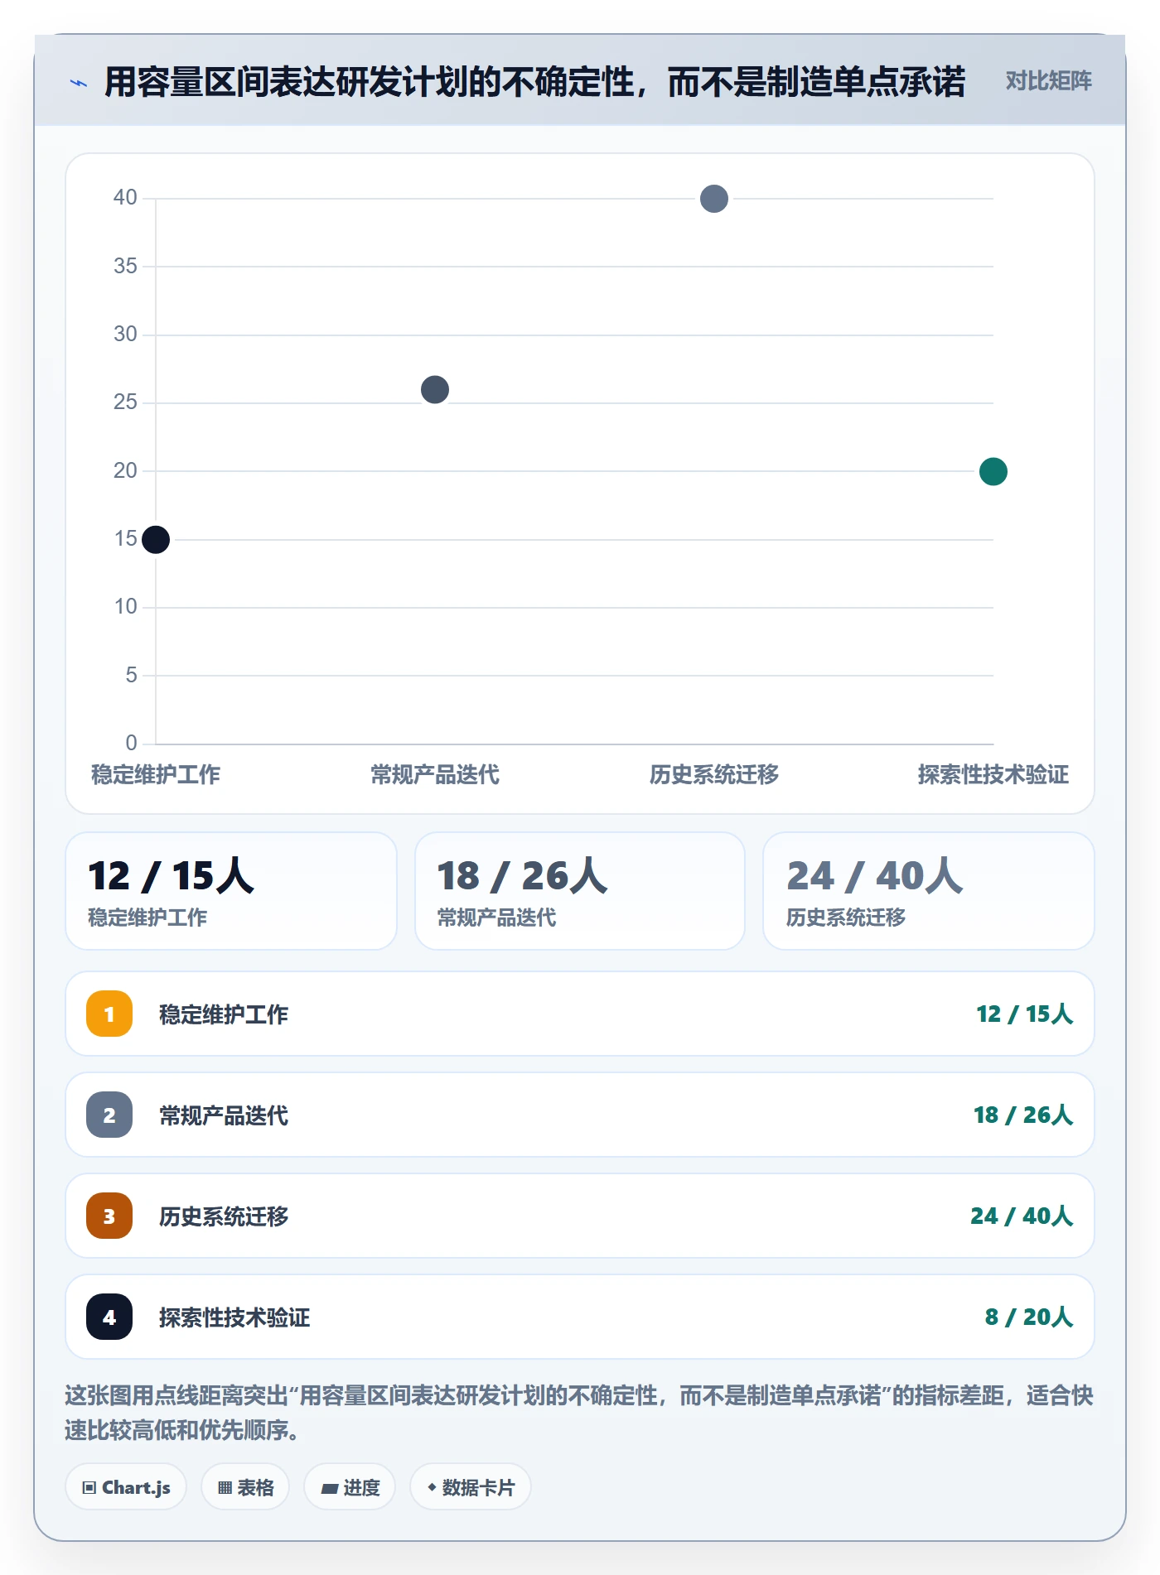Click the 8 / 20人 value
The height and width of the screenshot is (1575, 1160).
1029,1317
